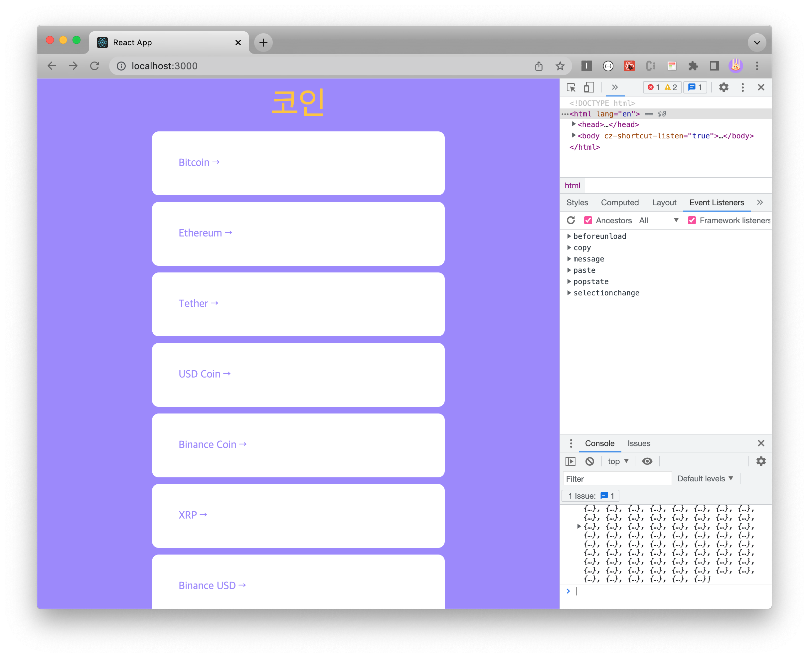Create live expression eye icon
The height and width of the screenshot is (658, 809).
coord(647,461)
